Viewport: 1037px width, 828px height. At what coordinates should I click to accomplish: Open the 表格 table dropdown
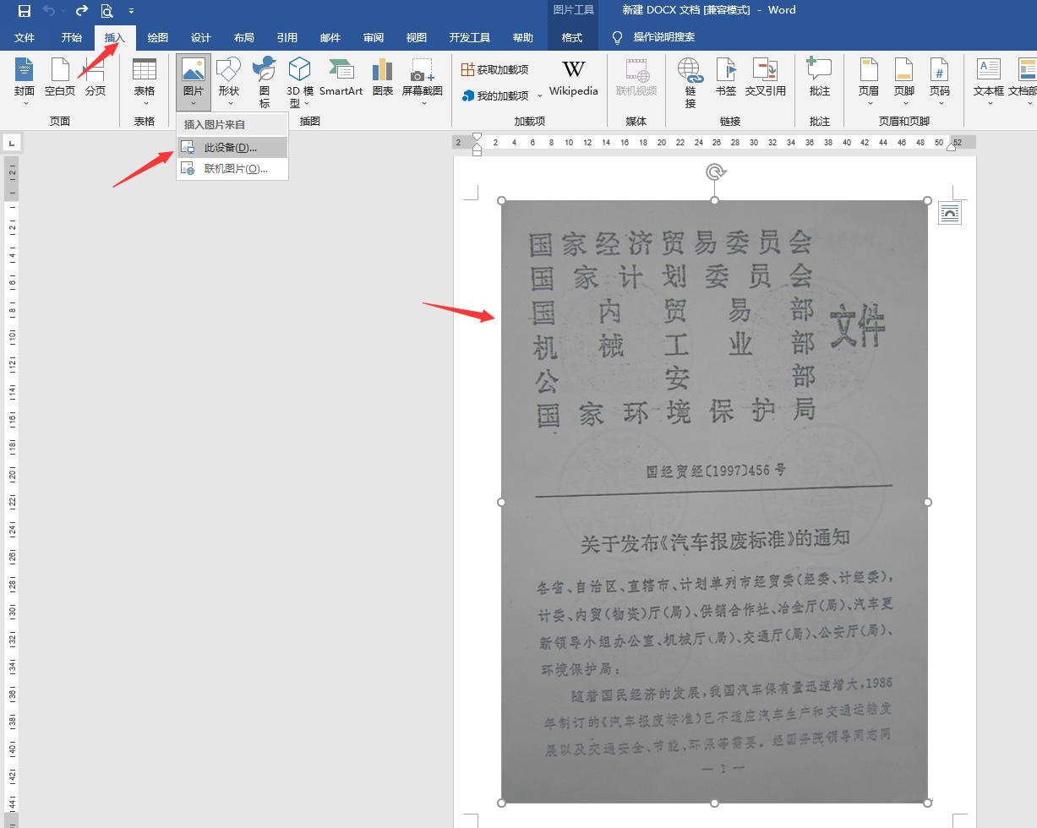(x=145, y=82)
